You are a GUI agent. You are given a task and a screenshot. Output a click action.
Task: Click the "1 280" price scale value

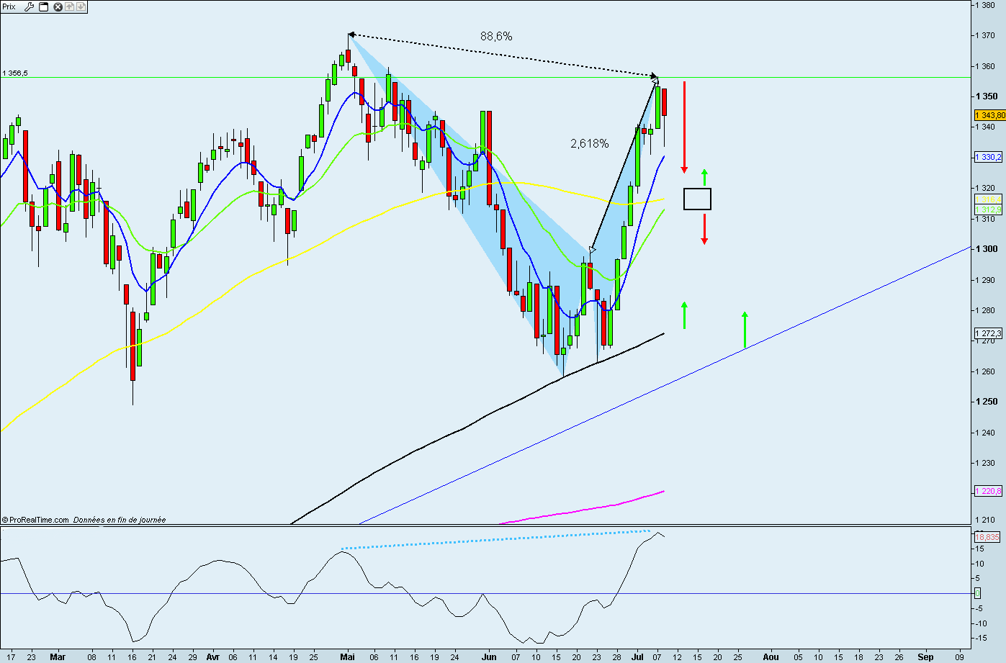click(x=986, y=310)
